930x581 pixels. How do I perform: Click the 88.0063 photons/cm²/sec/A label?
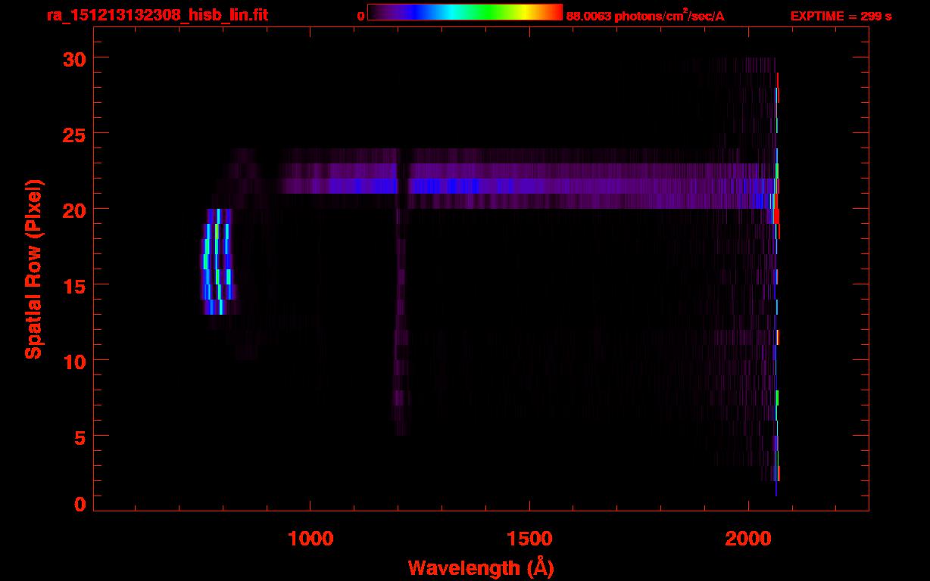click(x=645, y=15)
